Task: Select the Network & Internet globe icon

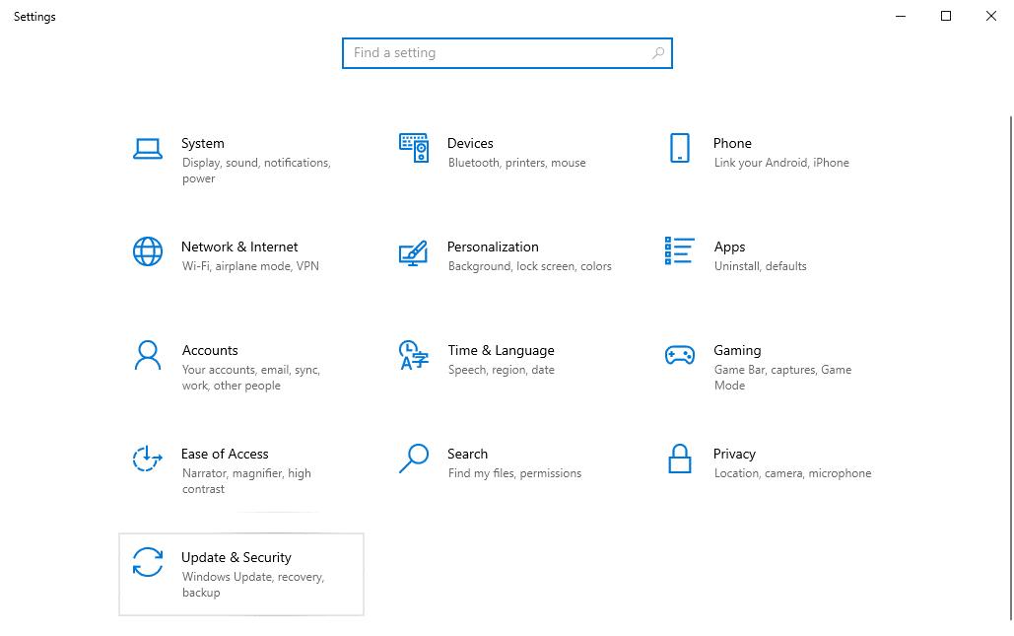Action: point(147,251)
